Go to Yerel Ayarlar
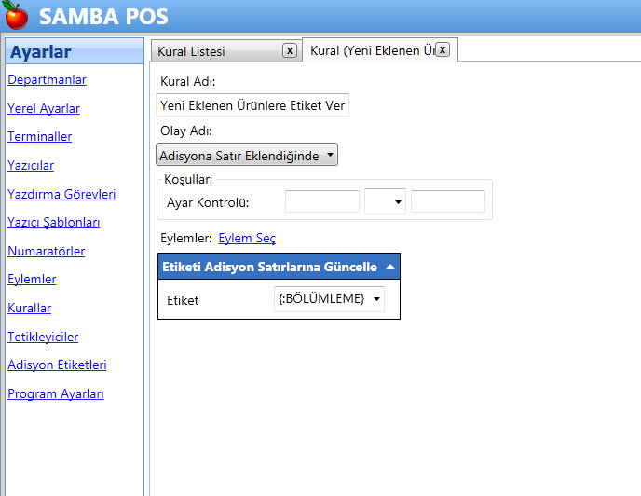641x496 pixels. [x=44, y=108]
